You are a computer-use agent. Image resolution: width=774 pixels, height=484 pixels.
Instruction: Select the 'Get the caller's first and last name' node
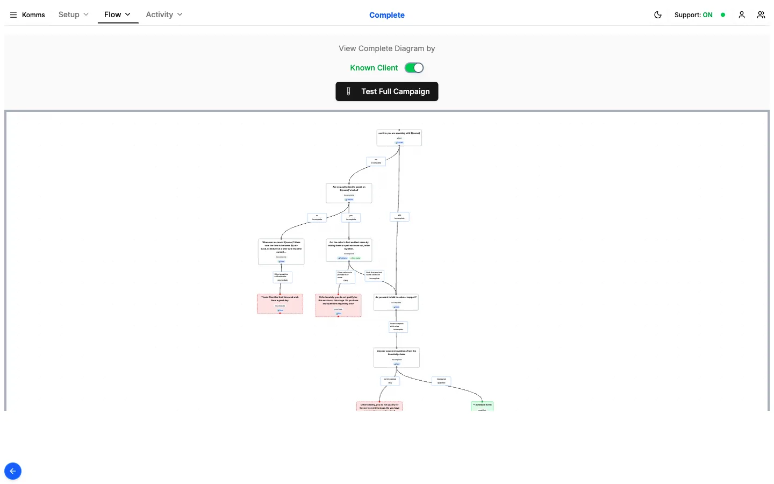point(349,250)
